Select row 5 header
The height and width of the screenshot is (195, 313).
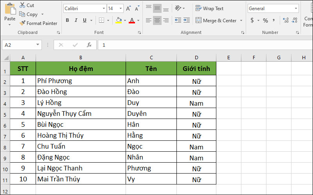pos(5,113)
